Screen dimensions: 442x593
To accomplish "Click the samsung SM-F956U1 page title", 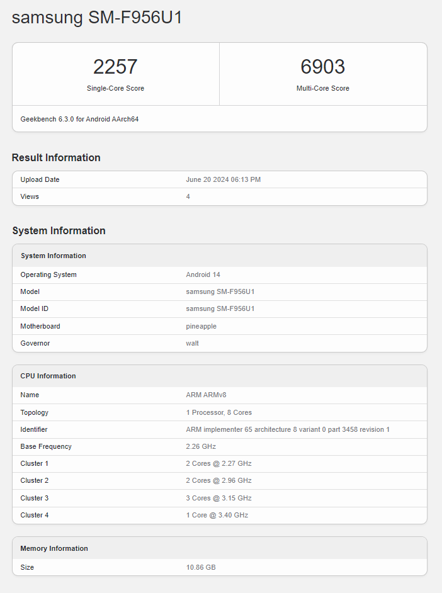I will tap(97, 18).
